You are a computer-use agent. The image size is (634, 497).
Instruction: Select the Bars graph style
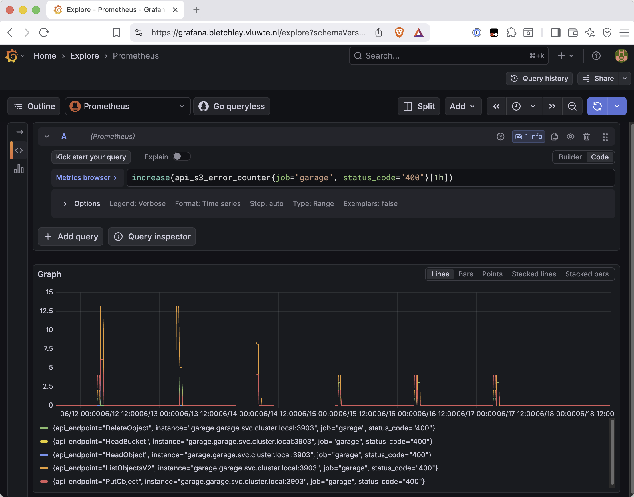click(465, 274)
